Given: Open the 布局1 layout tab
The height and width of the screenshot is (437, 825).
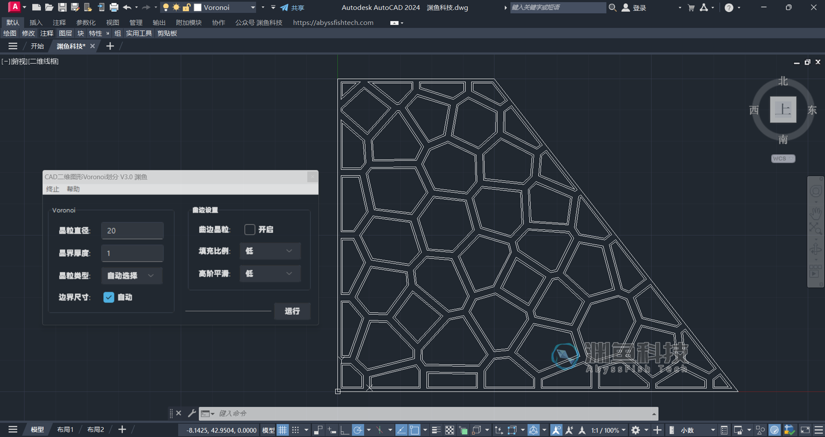Looking at the screenshot, I should [65, 430].
